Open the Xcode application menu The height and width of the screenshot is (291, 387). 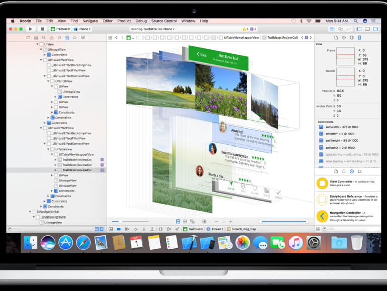25,21
